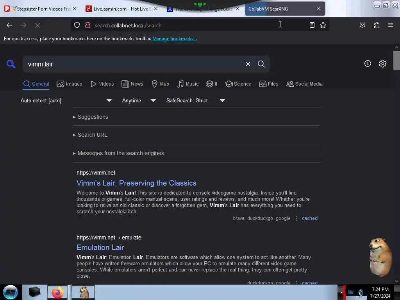Open the SafeSearch Strict dropdown
400x300 pixels.
click(x=195, y=100)
